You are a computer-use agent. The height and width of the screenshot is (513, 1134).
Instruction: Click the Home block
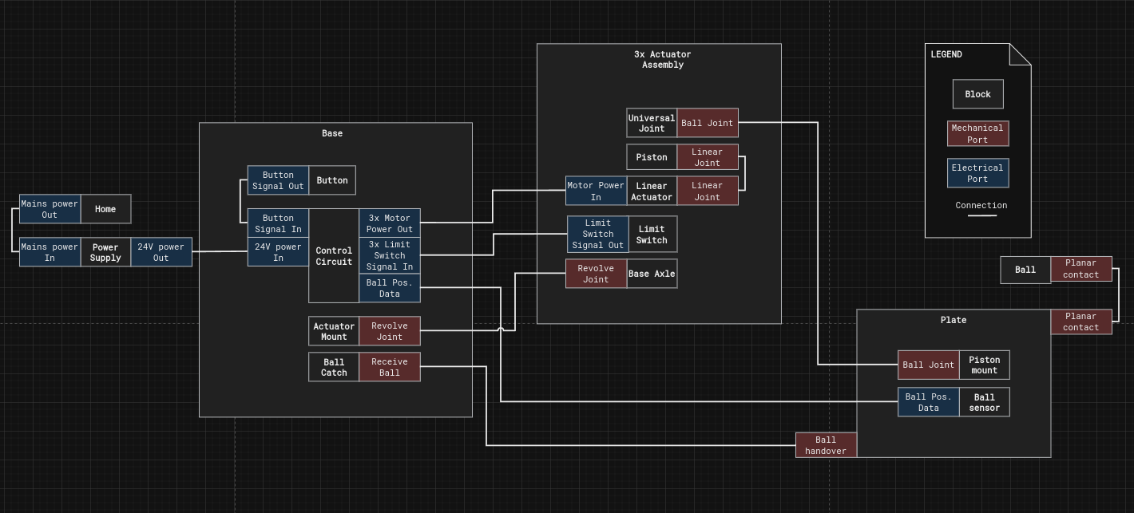tap(105, 209)
